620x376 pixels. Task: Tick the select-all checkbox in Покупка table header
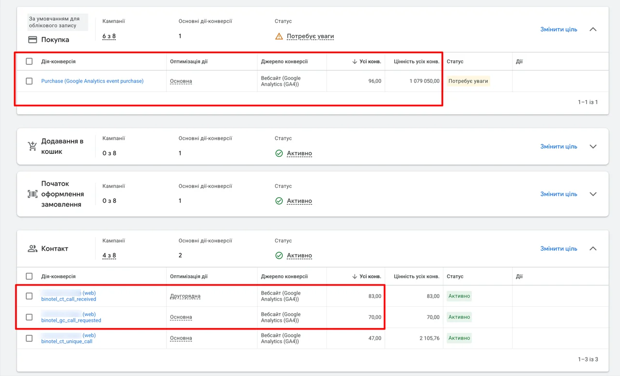pyautogui.click(x=29, y=61)
